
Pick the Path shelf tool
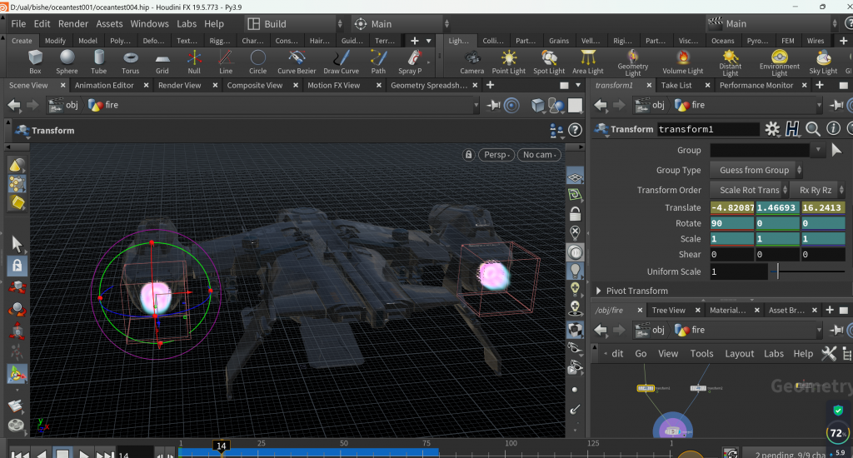tap(378, 62)
